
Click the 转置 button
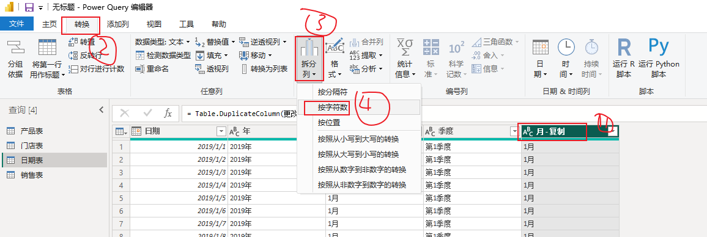[x=81, y=42]
